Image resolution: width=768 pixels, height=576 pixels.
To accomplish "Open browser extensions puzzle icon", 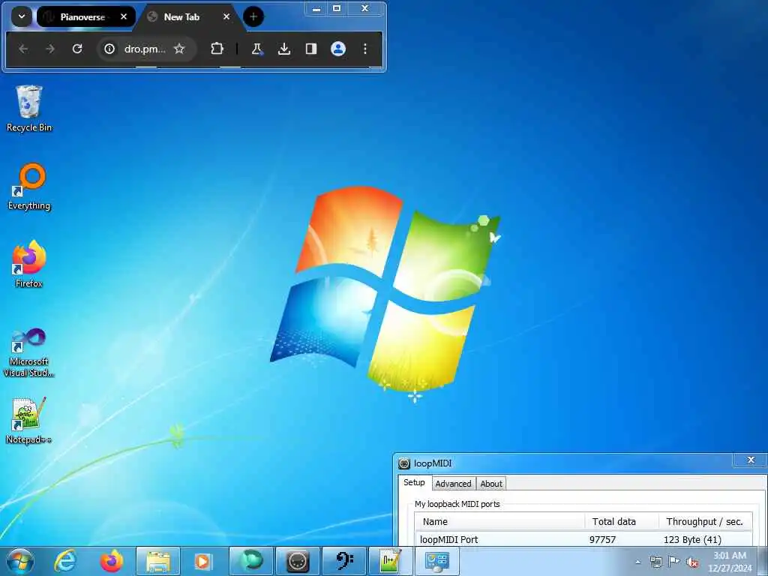I will pyautogui.click(x=217, y=49).
